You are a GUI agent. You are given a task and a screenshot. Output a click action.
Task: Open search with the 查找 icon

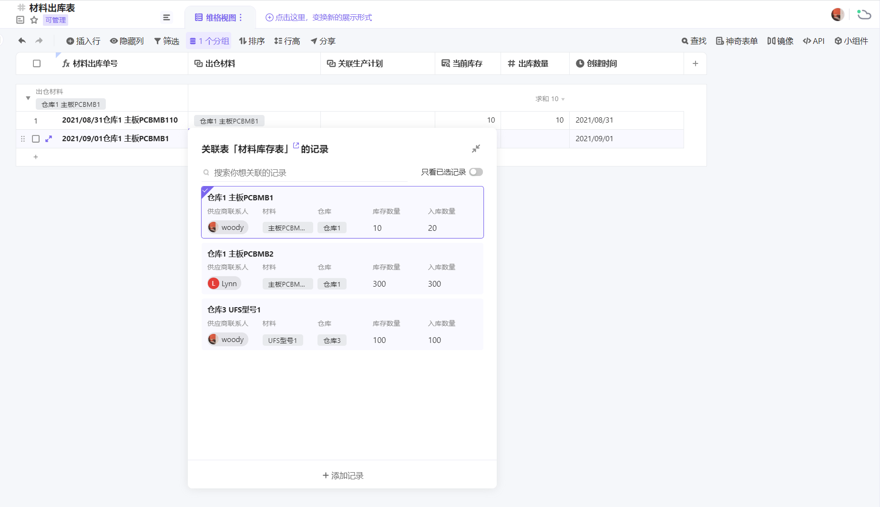pyautogui.click(x=686, y=41)
